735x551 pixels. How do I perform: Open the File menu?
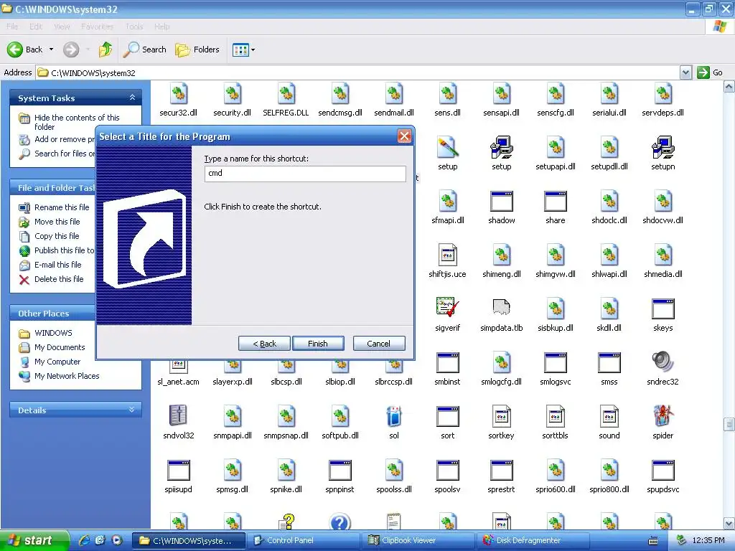pos(12,27)
